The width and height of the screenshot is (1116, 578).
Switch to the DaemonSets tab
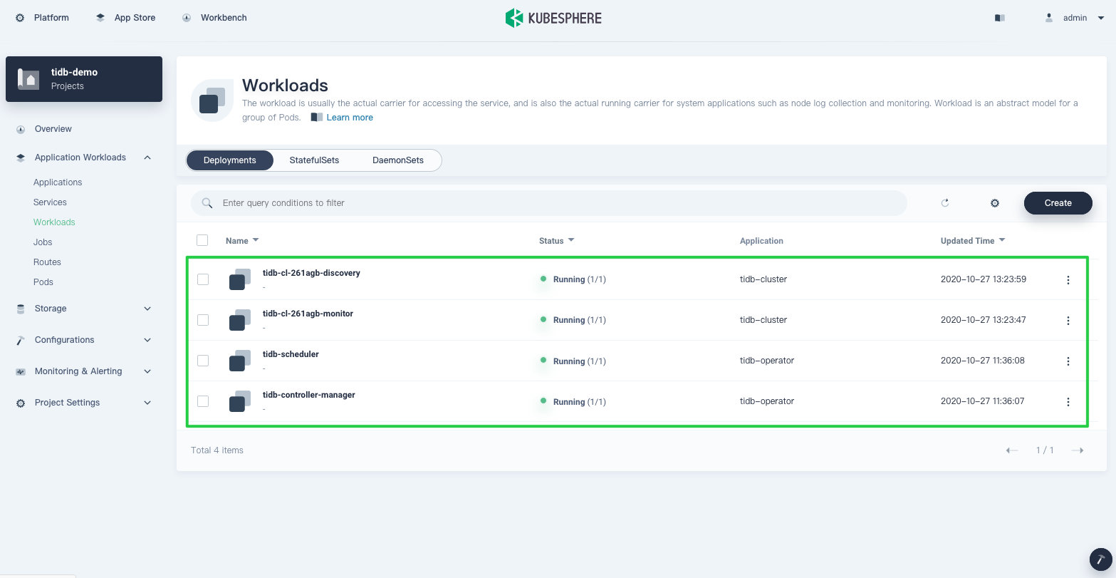pos(397,160)
